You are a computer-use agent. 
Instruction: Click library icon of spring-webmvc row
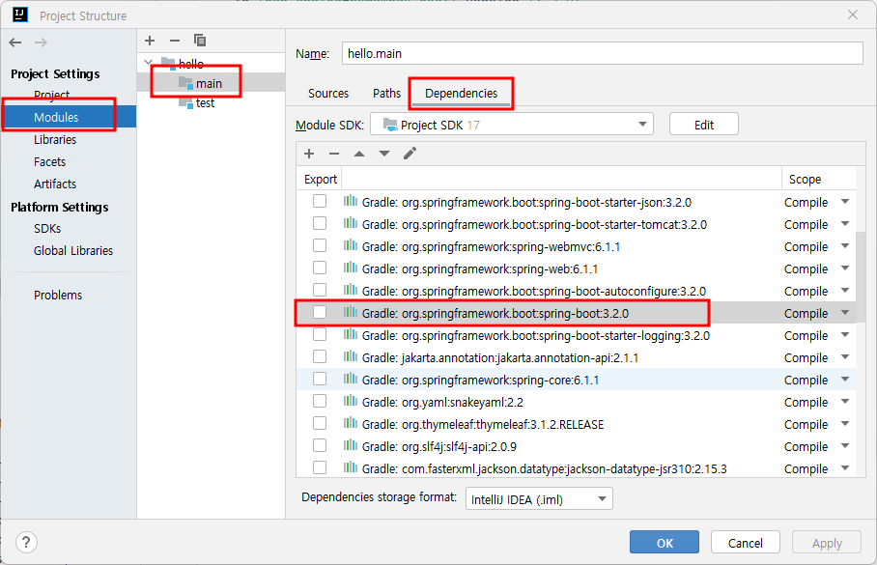click(x=351, y=245)
